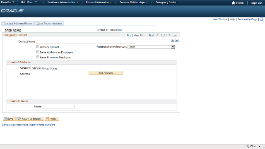Click the United States country text
The width and height of the screenshot is (265, 149).
coord(50,68)
